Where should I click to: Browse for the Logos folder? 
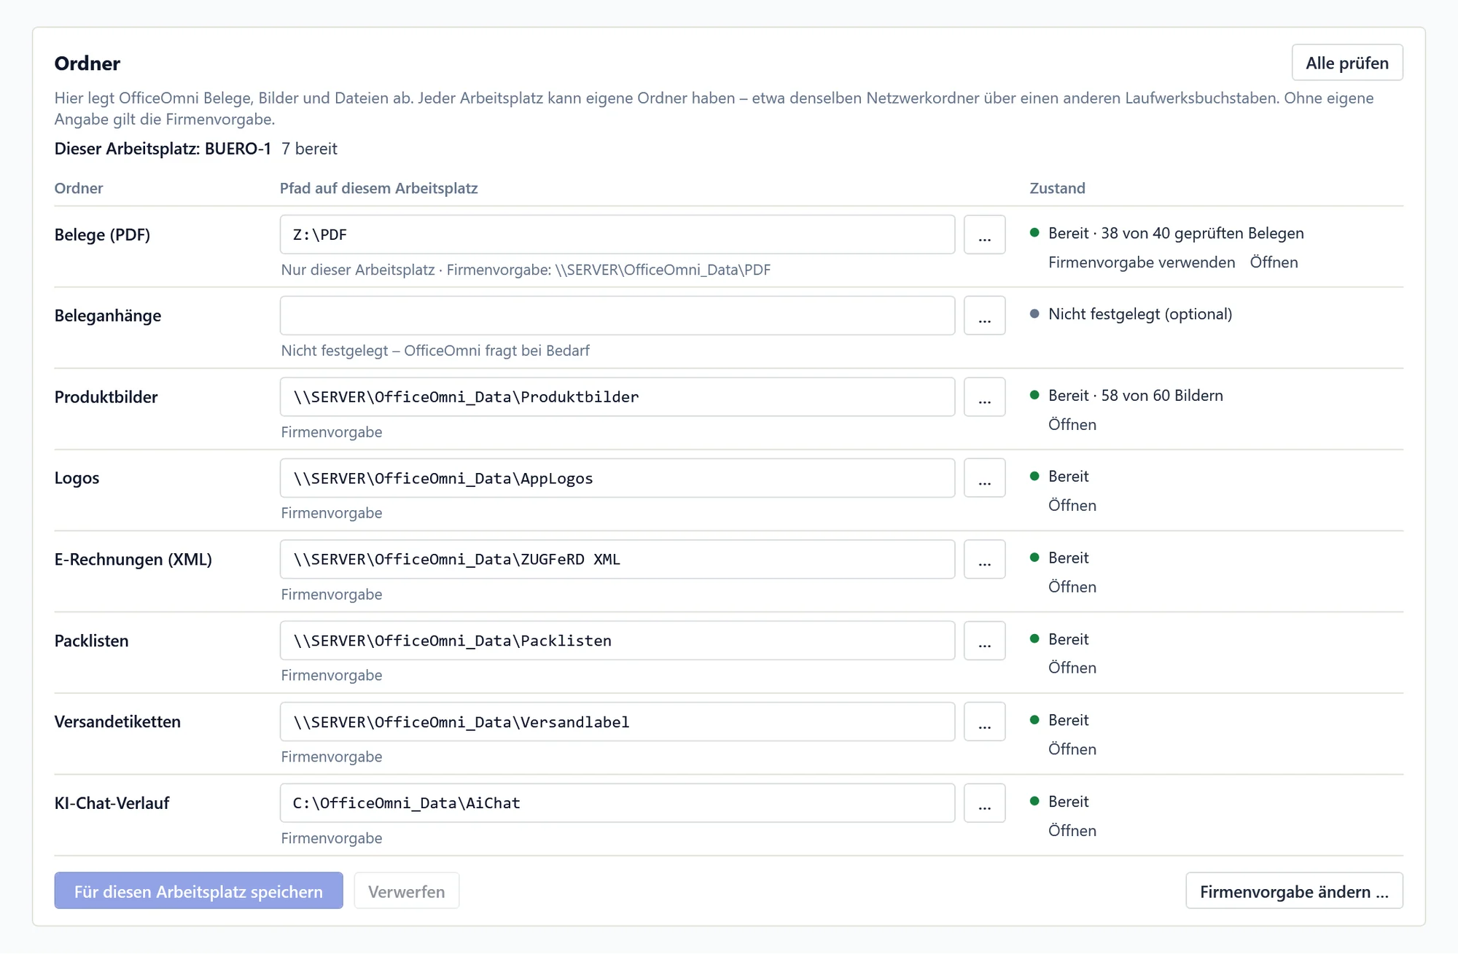click(984, 478)
